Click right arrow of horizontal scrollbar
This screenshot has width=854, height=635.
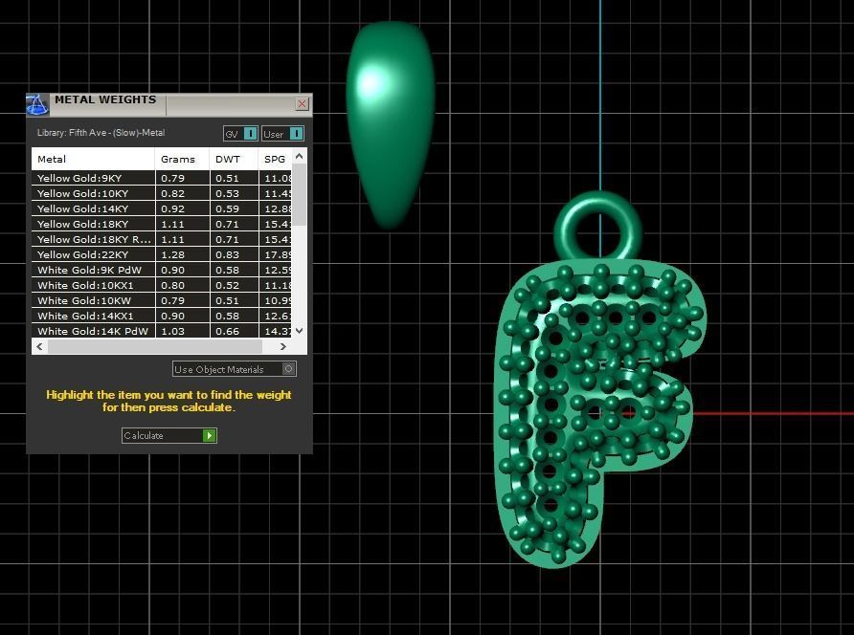(282, 346)
